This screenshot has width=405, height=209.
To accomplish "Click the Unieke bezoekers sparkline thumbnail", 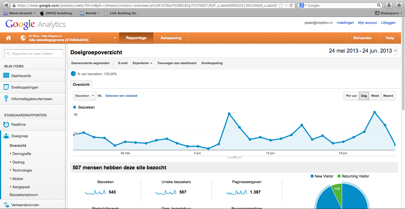I will point(166,192).
